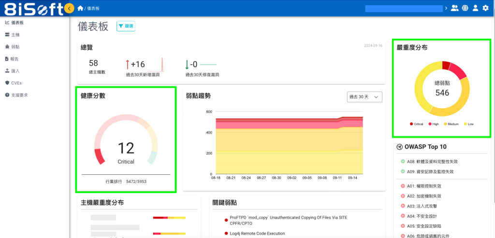Click the pink High donut segment
The width and height of the screenshot is (495, 238).
458,71
